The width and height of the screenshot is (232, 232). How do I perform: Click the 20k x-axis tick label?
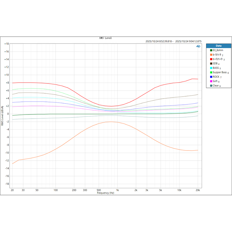198,190
